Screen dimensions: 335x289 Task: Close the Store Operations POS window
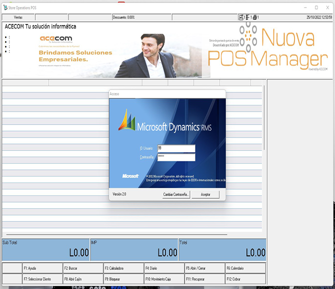pyautogui.click(x=327, y=7)
